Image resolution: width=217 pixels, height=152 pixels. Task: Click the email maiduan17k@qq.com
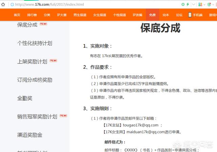[x=145, y=132]
